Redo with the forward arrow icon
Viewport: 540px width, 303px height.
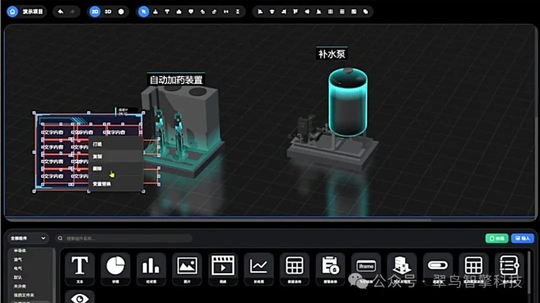click(72, 11)
